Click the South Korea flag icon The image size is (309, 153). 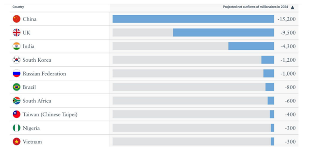pyautogui.click(x=16, y=60)
